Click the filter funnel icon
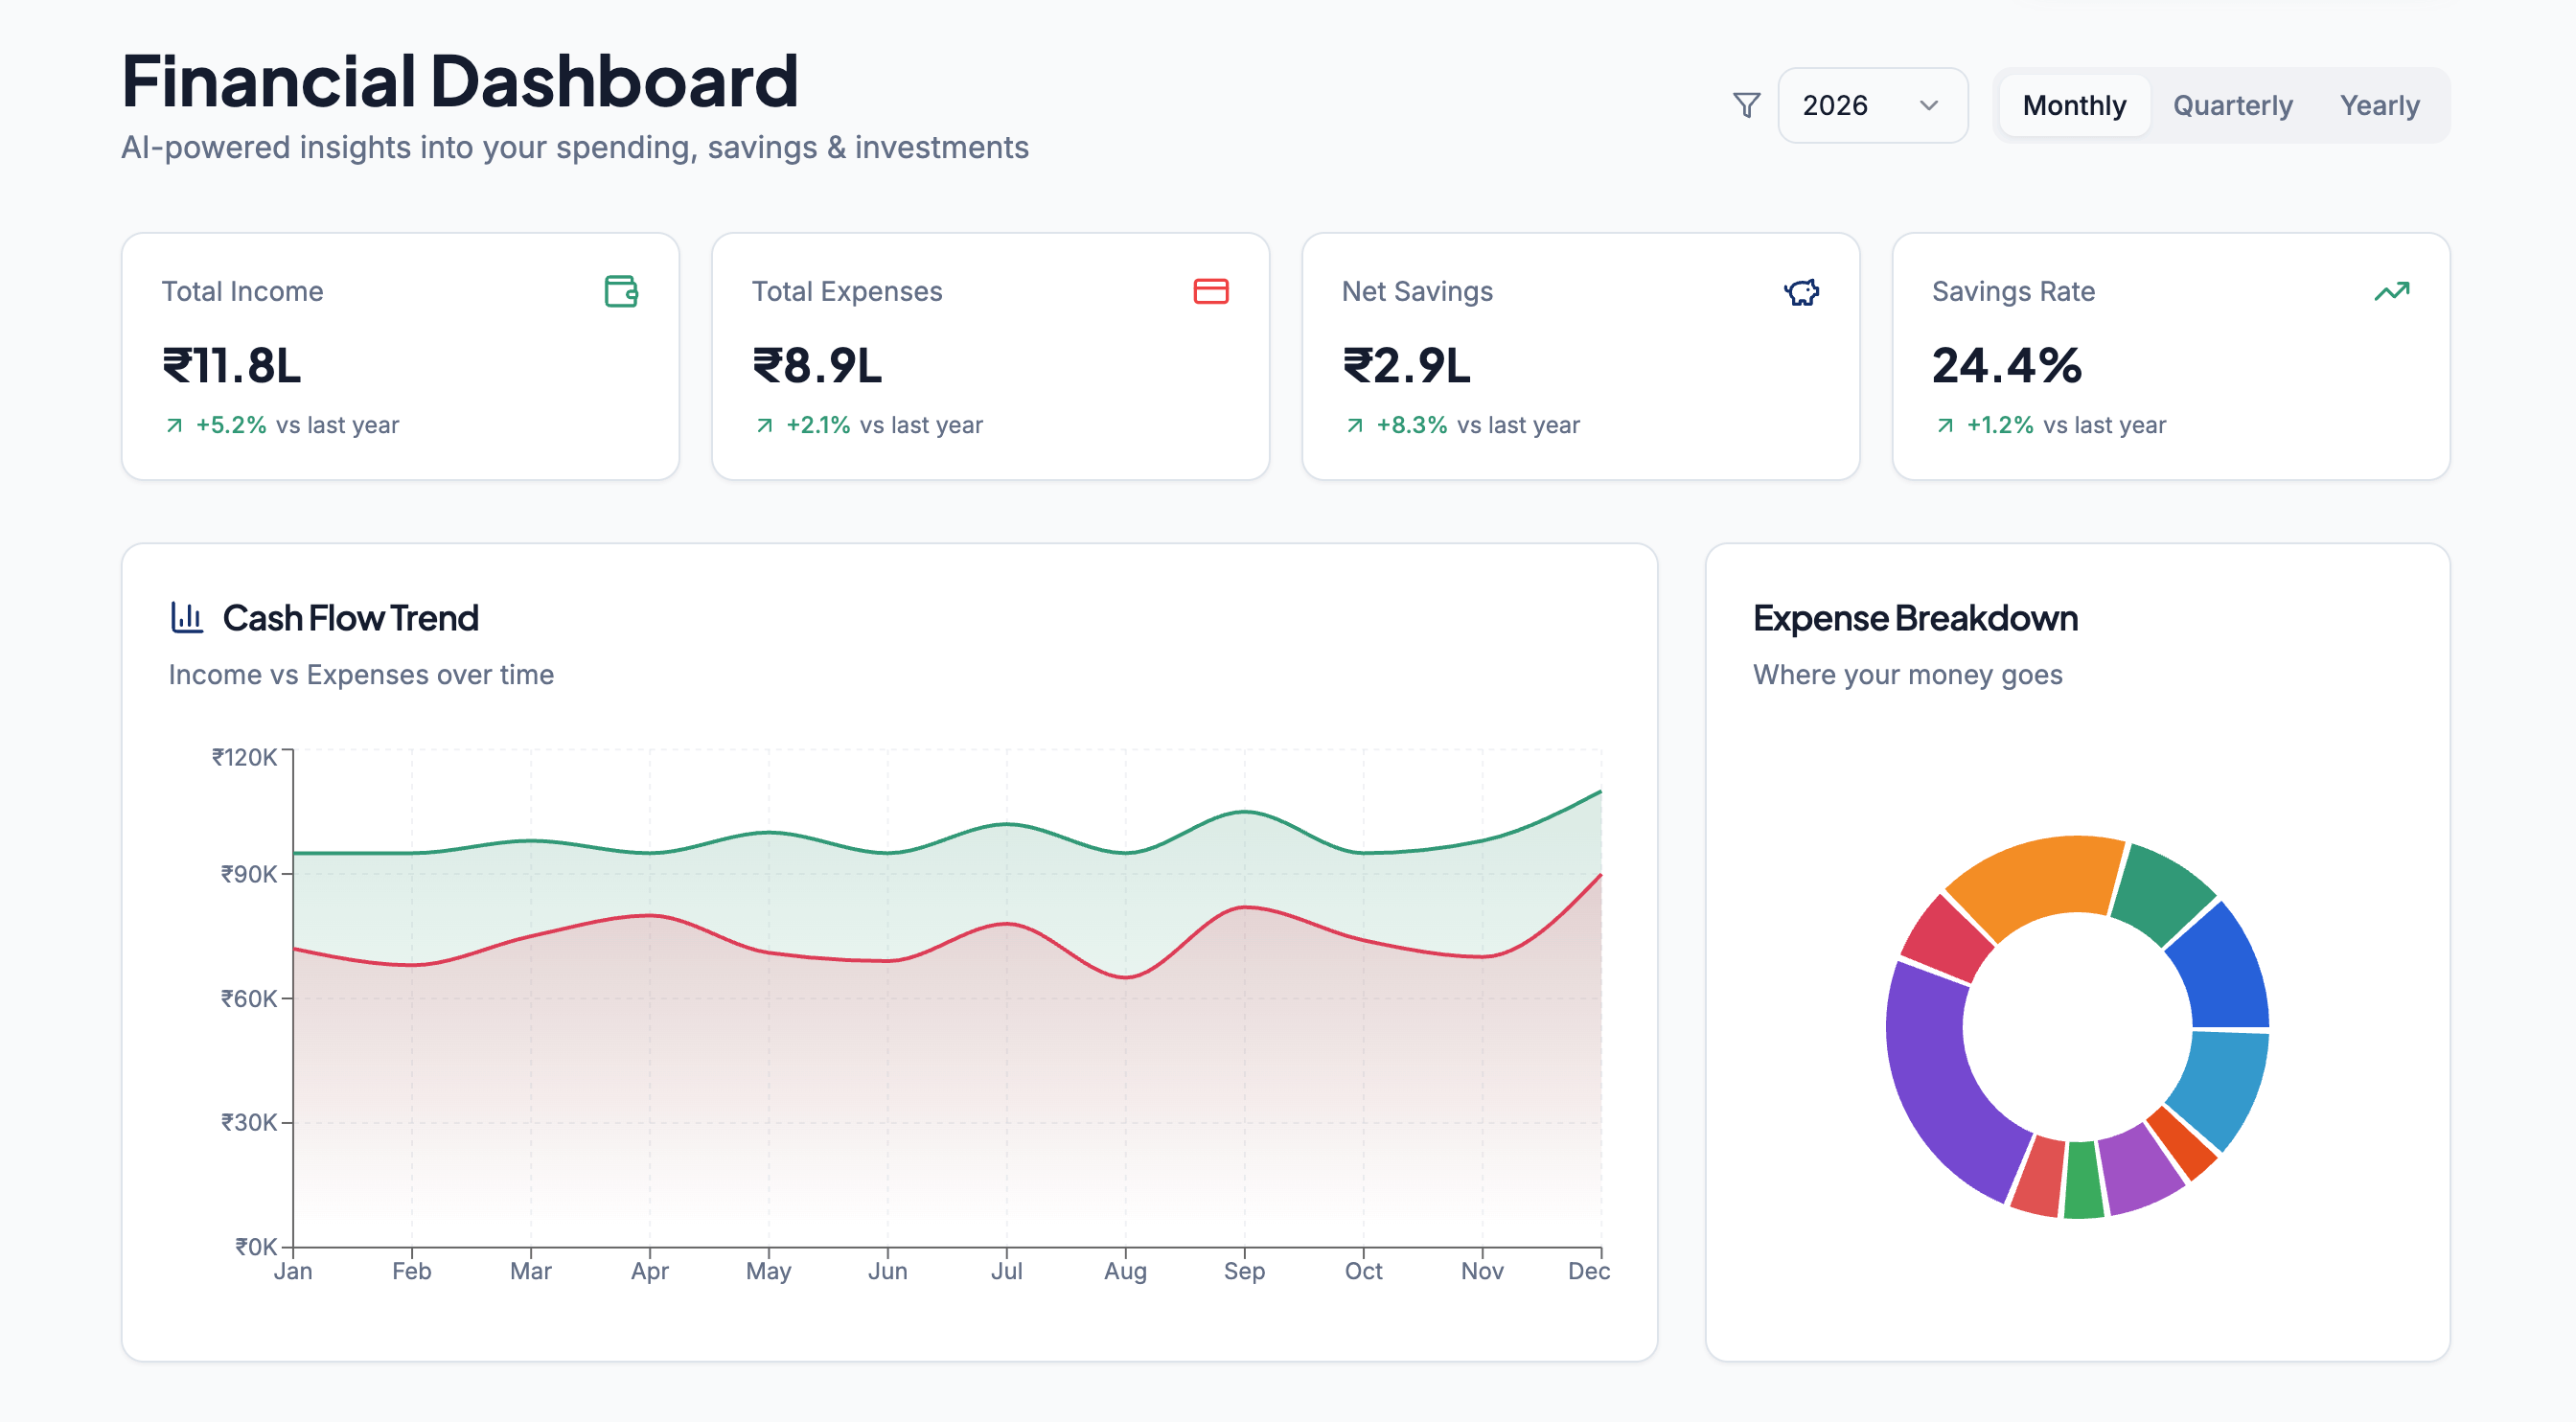 click(1746, 105)
